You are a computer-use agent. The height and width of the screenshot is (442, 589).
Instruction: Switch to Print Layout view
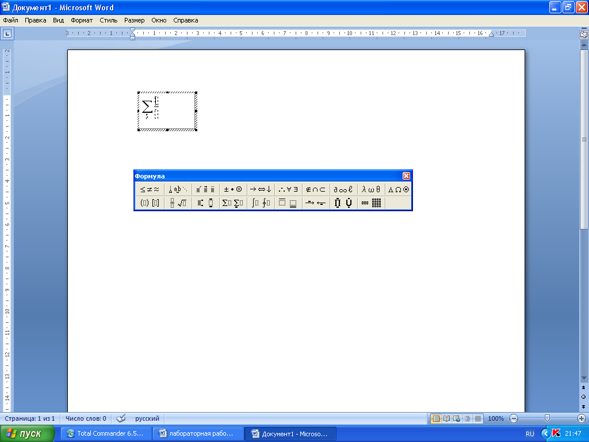pos(436,418)
